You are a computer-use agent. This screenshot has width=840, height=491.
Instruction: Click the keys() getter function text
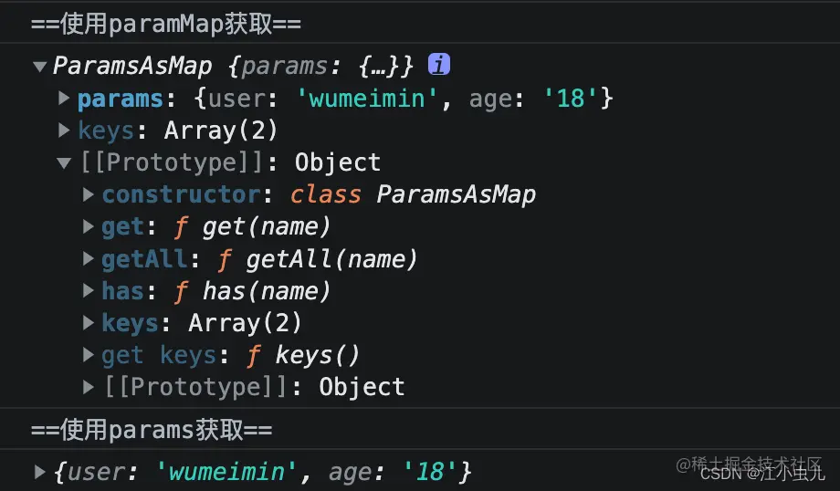click(x=317, y=356)
